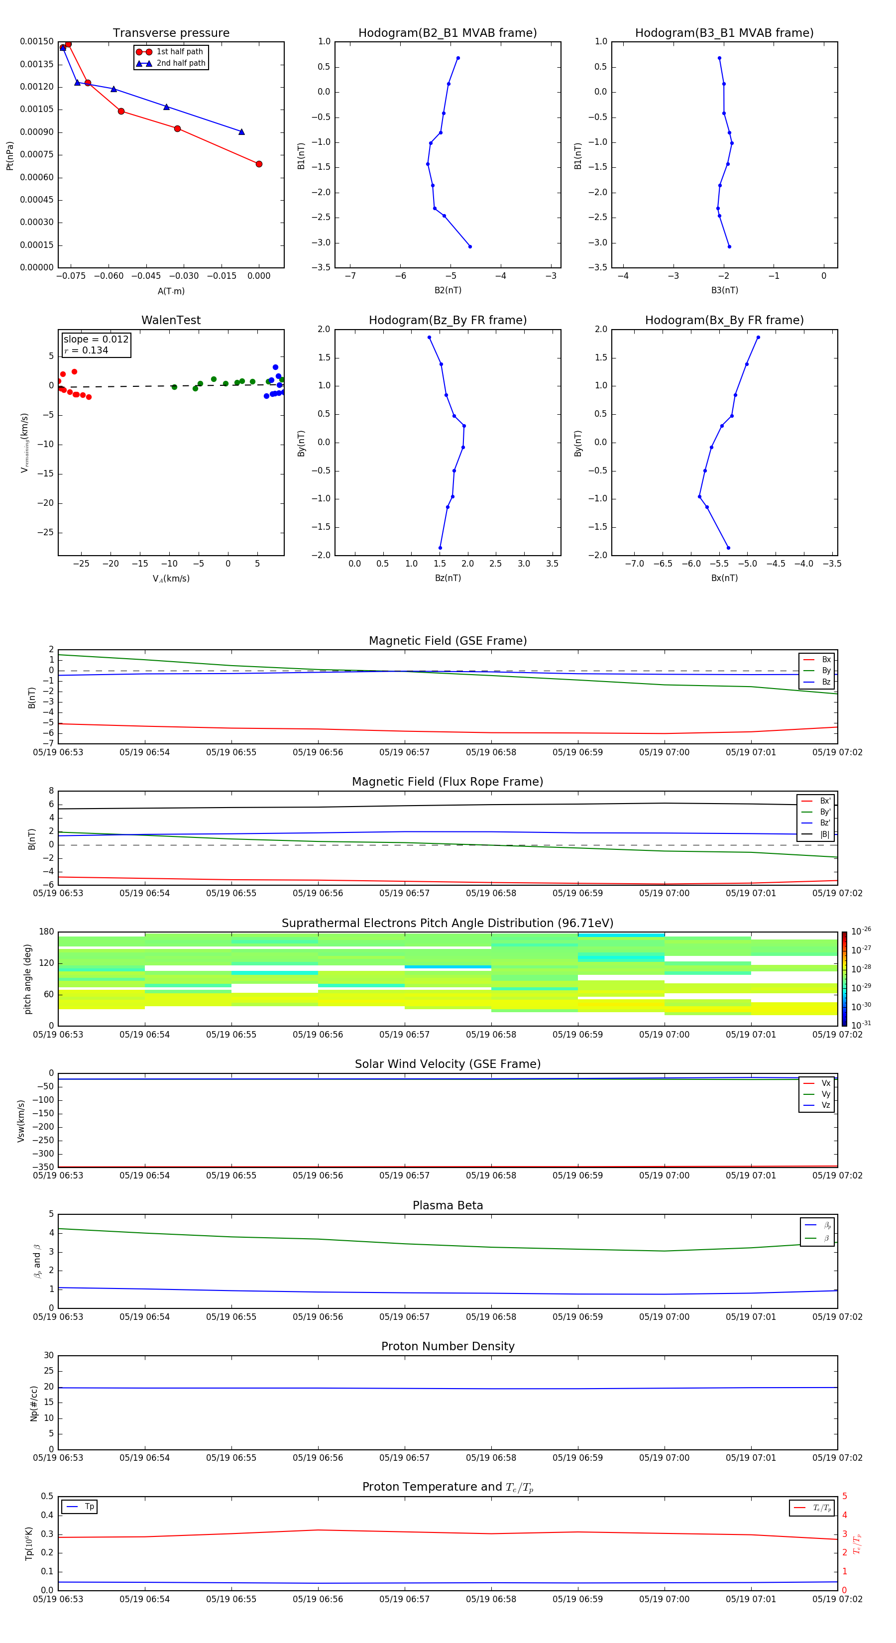Click the last red point in Transverse pressure plot
896x1643 pixels.
click(259, 164)
